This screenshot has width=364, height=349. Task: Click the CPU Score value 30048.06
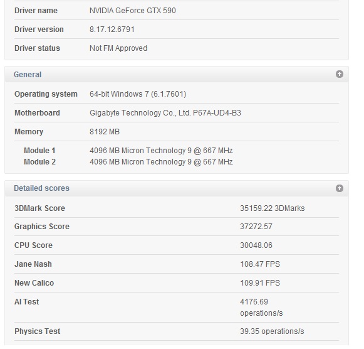point(256,245)
